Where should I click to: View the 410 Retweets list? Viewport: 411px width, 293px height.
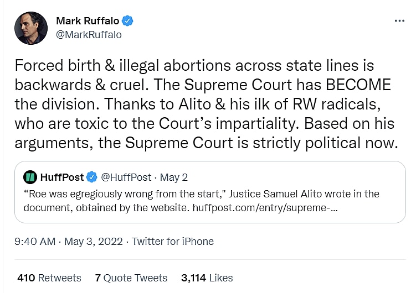coord(49,278)
